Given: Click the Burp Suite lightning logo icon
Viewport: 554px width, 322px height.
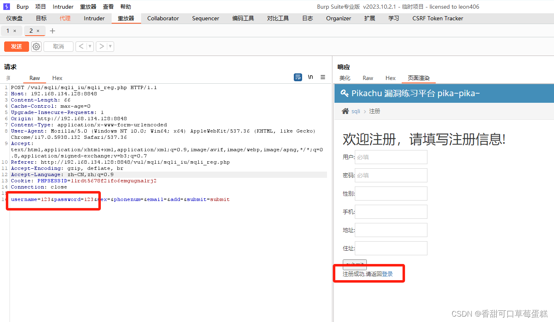Looking at the screenshot, I should 7,7.
